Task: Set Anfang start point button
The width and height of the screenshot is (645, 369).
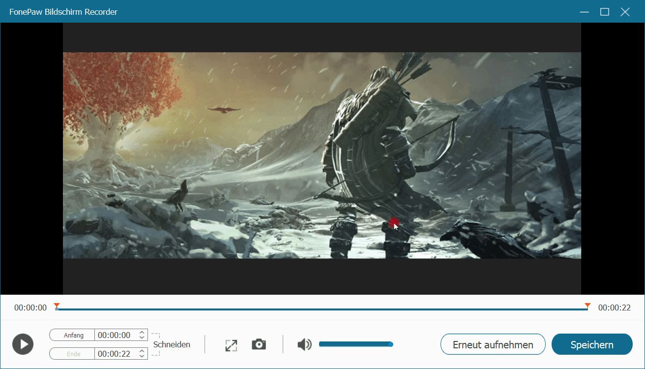Action: pos(72,335)
